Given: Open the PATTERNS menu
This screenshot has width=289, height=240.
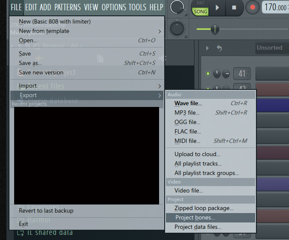Looking at the screenshot, I should (x=67, y=7).
